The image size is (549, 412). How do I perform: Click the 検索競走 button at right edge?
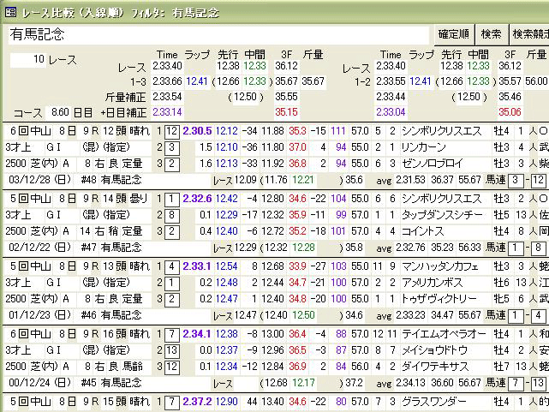pos(529,34)
